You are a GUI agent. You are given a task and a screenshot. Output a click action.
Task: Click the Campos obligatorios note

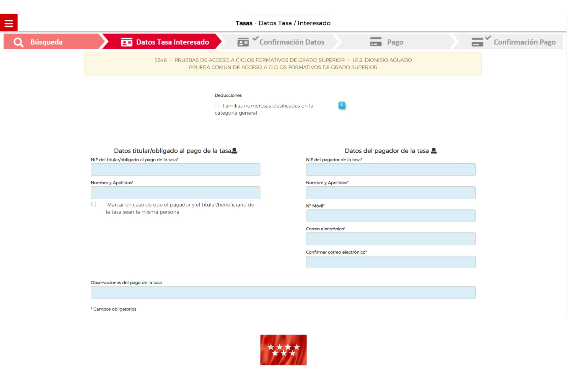[113, 309]
